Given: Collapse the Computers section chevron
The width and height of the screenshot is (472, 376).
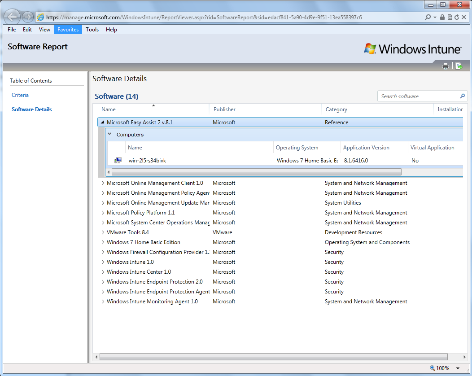Looking at the screenshot, I should click(109, 134).
